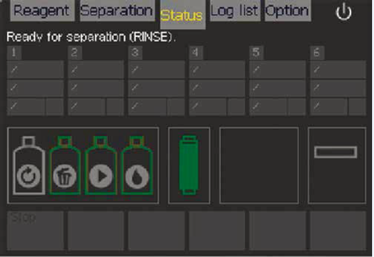Click the second sample row in lane 6
The width and height of the screenshot is (374, 257).
coord(338,88)
